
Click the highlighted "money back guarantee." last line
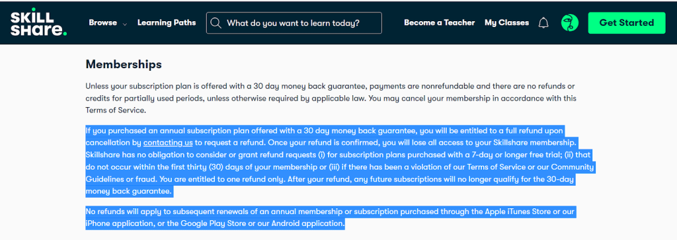[129, 191]
